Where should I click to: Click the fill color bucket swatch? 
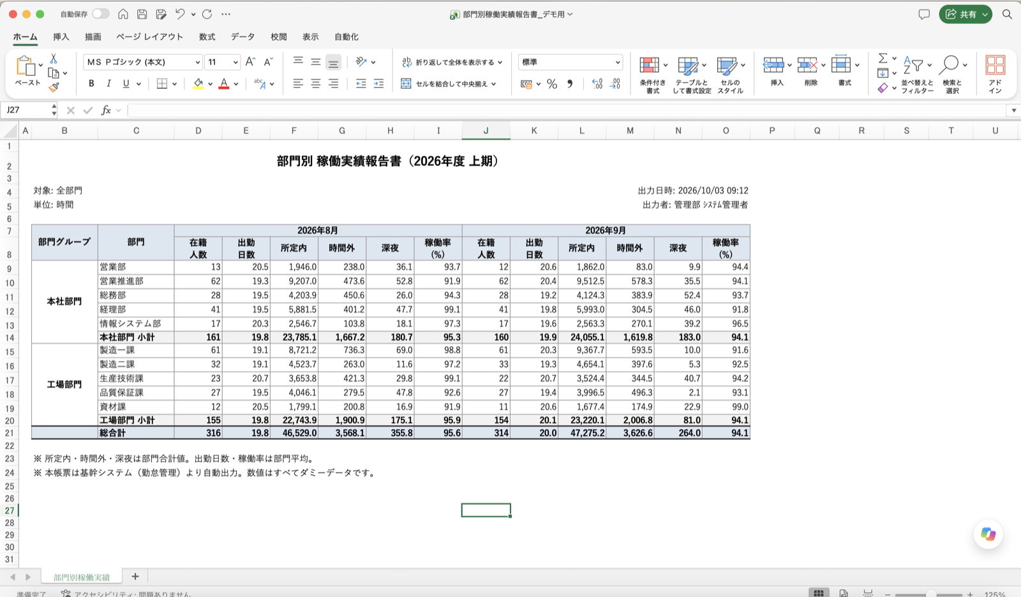coord(198,84)
